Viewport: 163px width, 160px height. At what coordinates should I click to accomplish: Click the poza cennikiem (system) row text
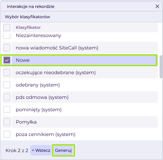tap(46, 134)
